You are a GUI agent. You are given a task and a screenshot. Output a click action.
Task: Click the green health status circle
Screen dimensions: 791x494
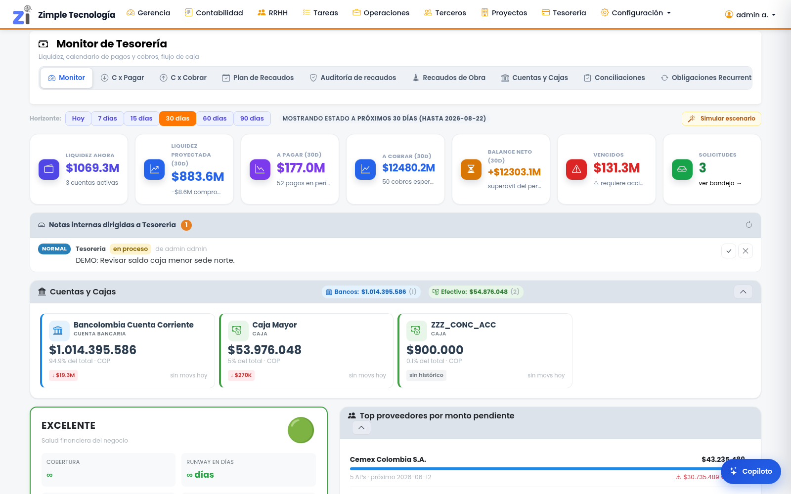pos(301,430)
